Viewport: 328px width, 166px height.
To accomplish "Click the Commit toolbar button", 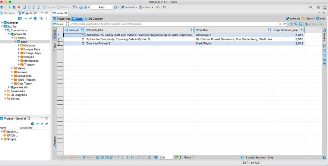I will 49,7.
